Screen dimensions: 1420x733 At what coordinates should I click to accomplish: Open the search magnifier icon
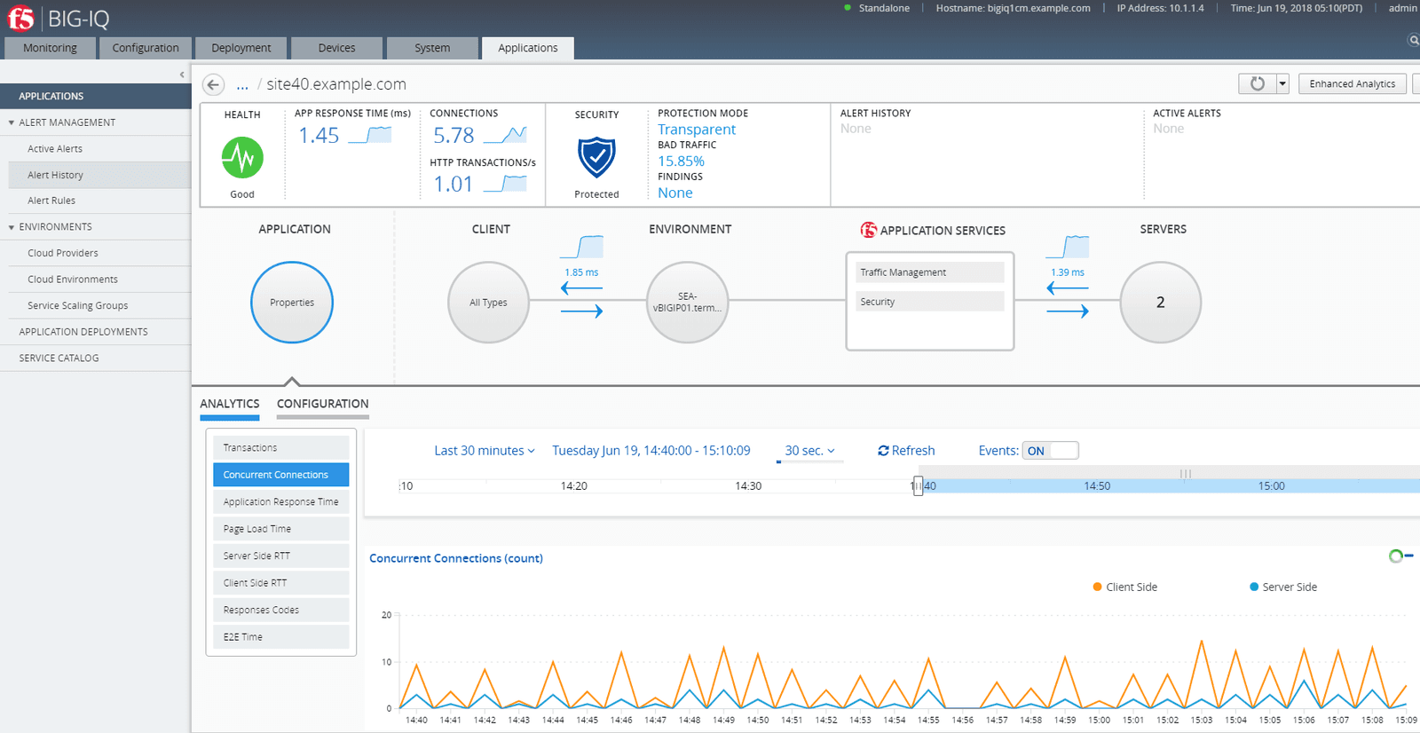[x=1413, y=40]
